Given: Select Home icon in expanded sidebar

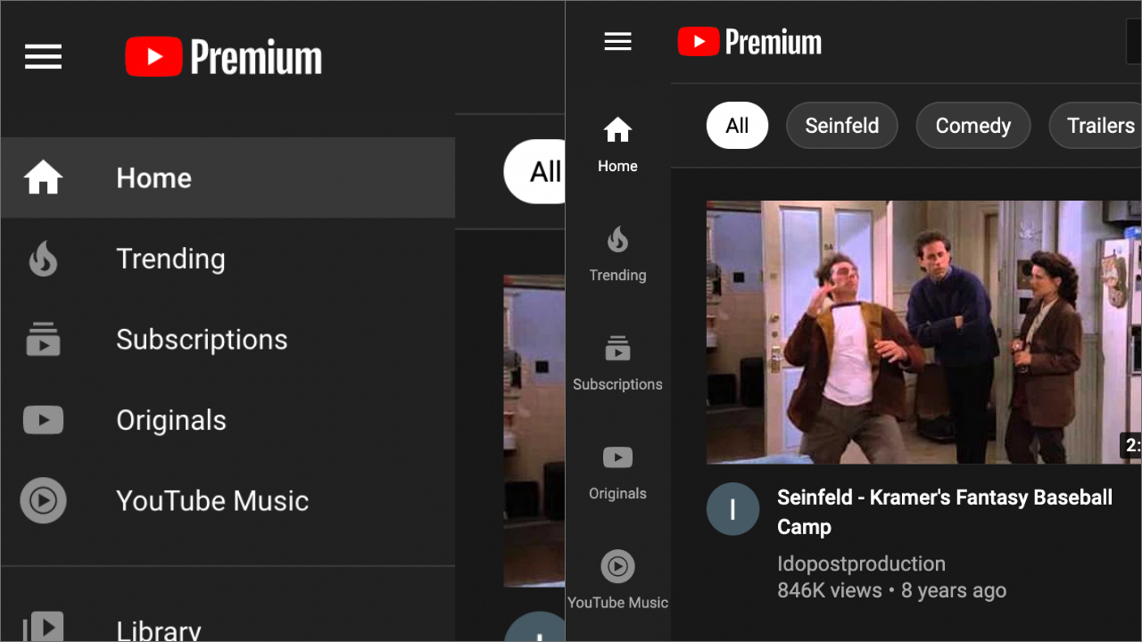Looking at the screenshot, I should (x=43, y=177).
